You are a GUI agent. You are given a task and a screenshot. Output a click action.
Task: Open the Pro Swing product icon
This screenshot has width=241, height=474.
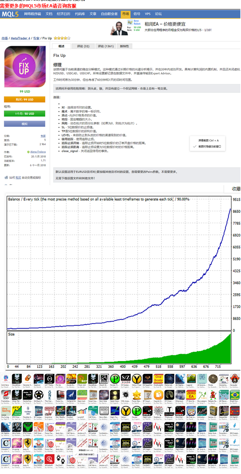tap(5, 411)
